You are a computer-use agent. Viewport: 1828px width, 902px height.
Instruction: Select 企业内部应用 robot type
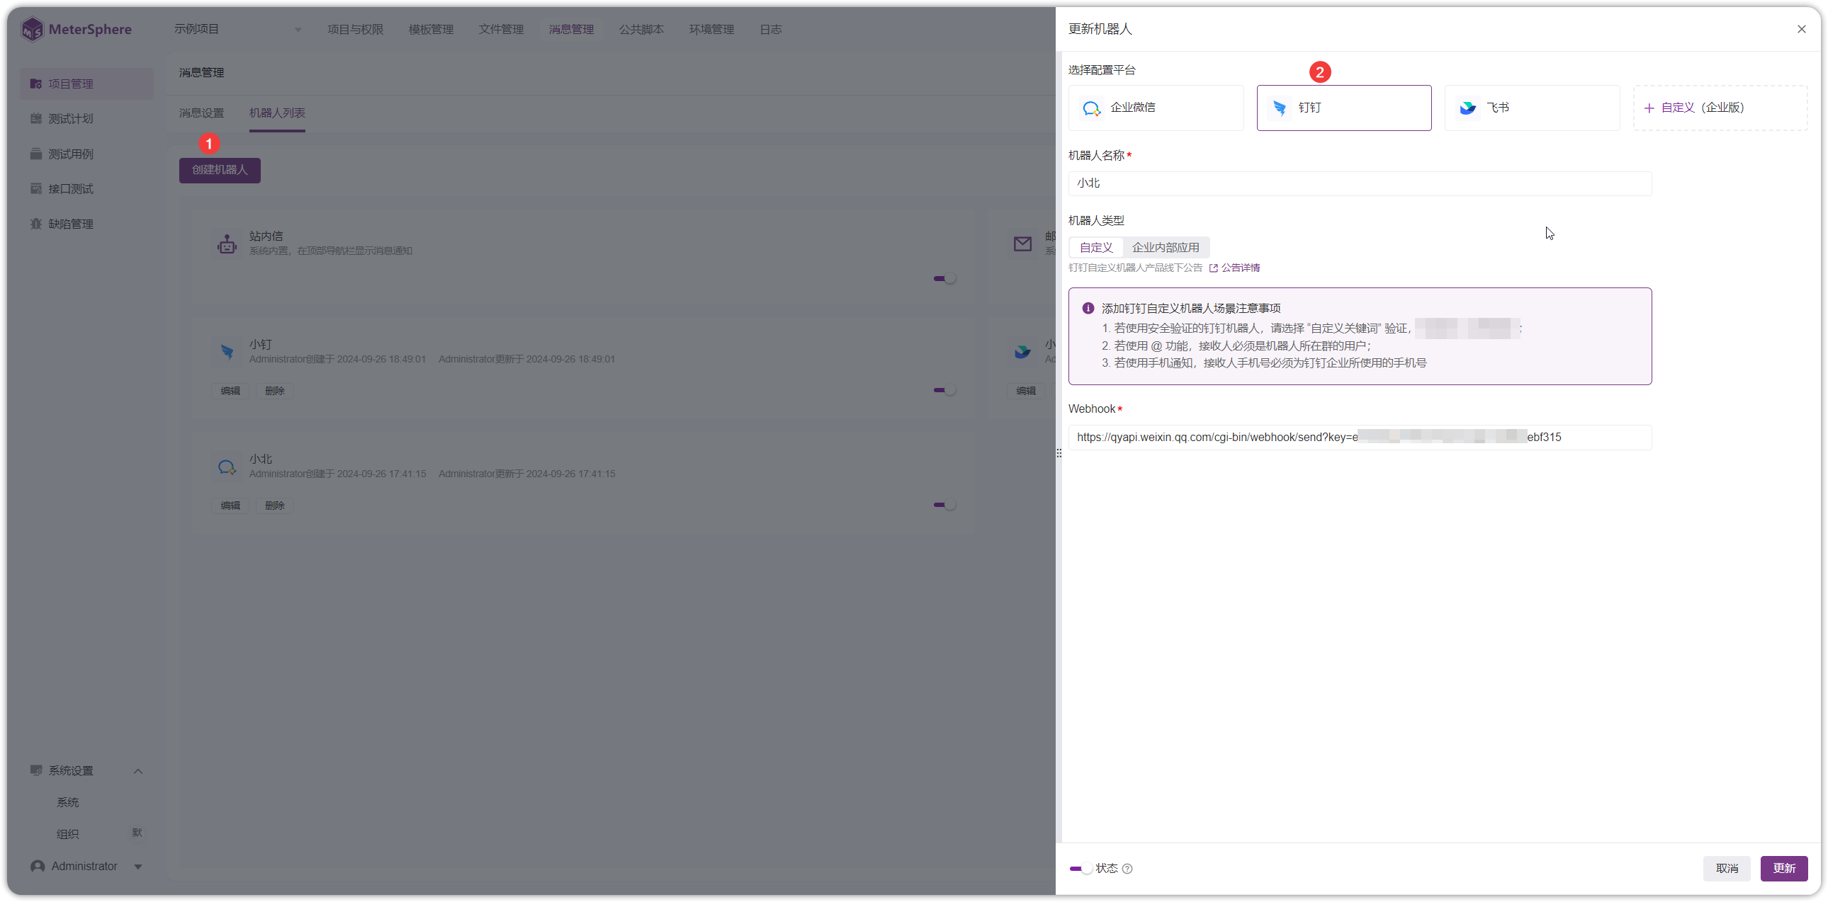[1166, 248]
